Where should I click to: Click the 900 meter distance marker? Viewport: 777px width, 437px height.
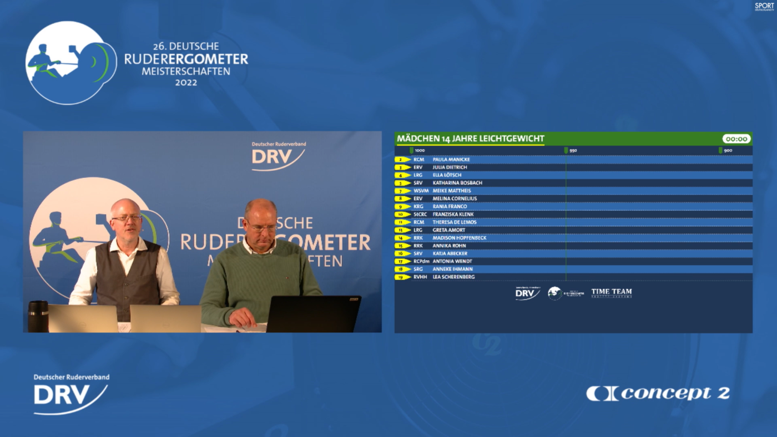(x=725, y=150)
